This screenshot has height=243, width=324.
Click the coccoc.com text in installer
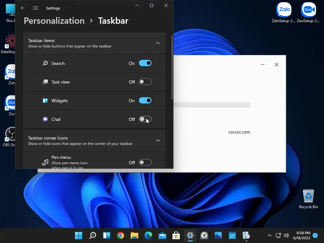coord(239,132)
